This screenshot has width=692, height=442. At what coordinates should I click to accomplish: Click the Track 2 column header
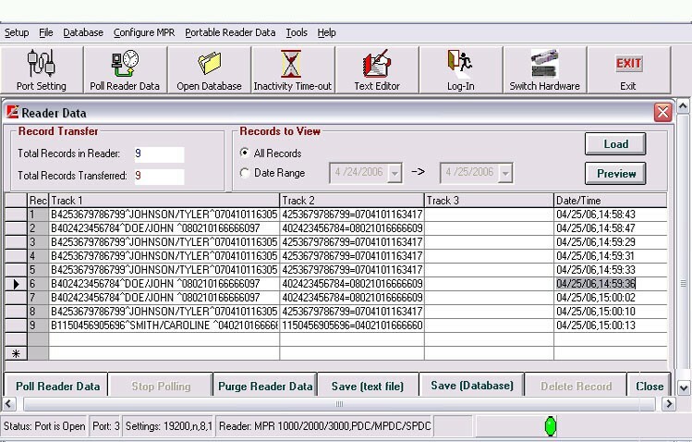coord(352,201)
